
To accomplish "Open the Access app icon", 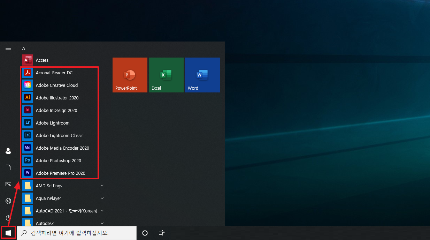I will [28, 60].
